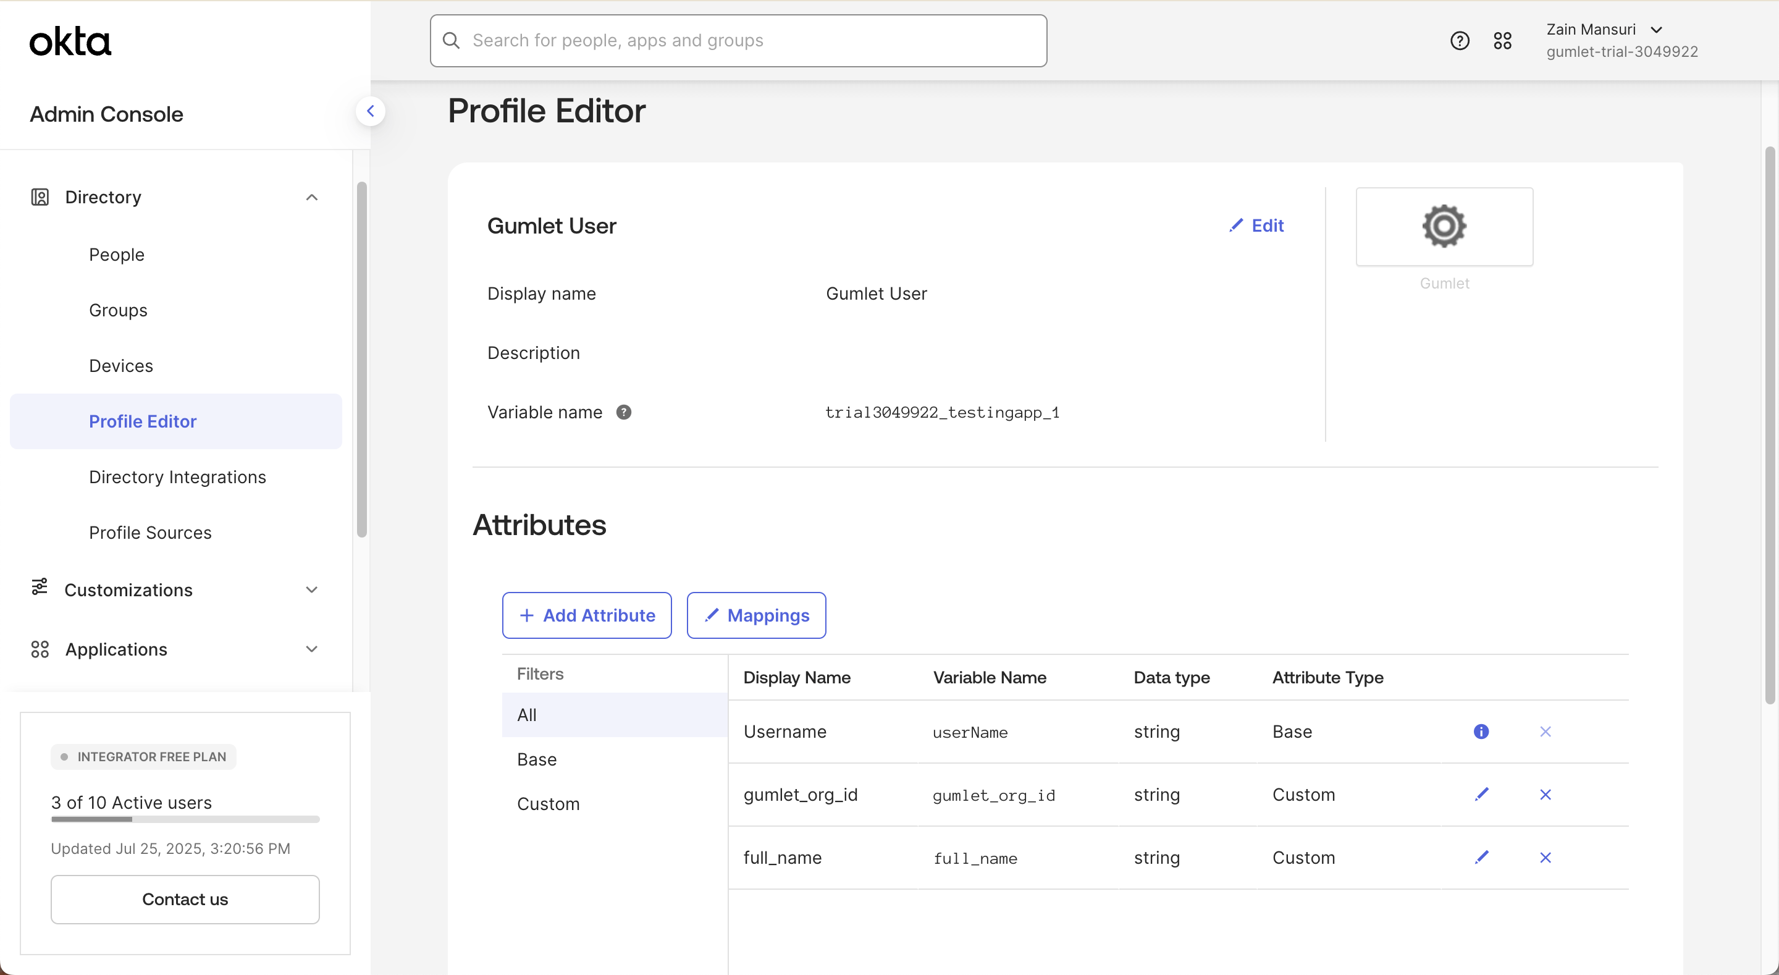Click the gumlet-trial-3049922 org name
The width and height of the screenshot is (1779, 975).
[1621, 52]
